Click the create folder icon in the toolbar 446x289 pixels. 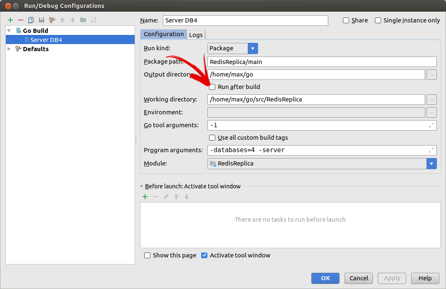pos(83,20)
